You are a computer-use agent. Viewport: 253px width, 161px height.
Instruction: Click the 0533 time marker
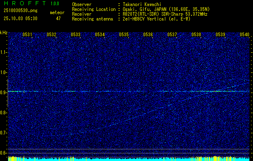76,34
